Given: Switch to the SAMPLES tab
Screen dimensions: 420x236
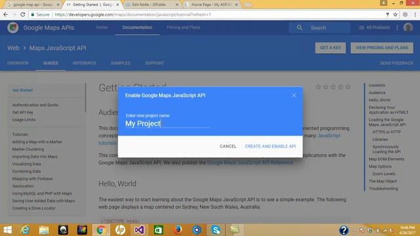Looking at the screenshot, I should pyautogui.click(x=121, y=63).
